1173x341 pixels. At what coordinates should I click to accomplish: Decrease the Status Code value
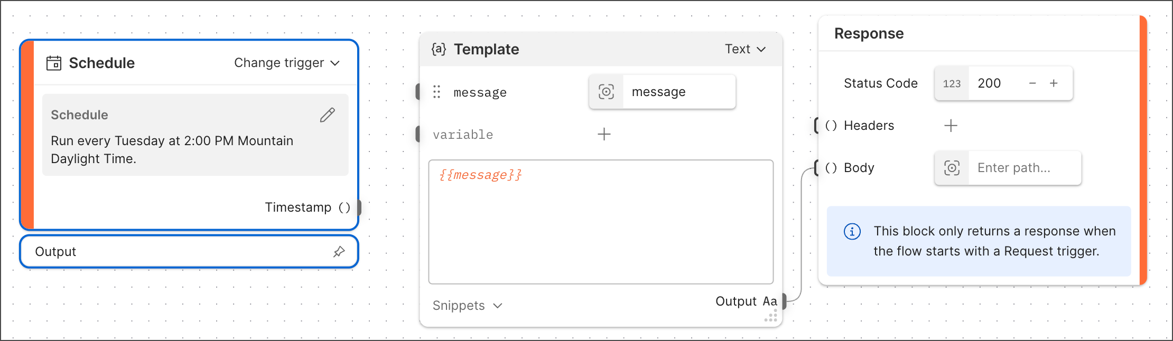[x=1032, y=83]
